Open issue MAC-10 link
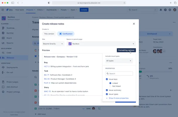Viewport: 178px width, 117px height. [47, 91]
